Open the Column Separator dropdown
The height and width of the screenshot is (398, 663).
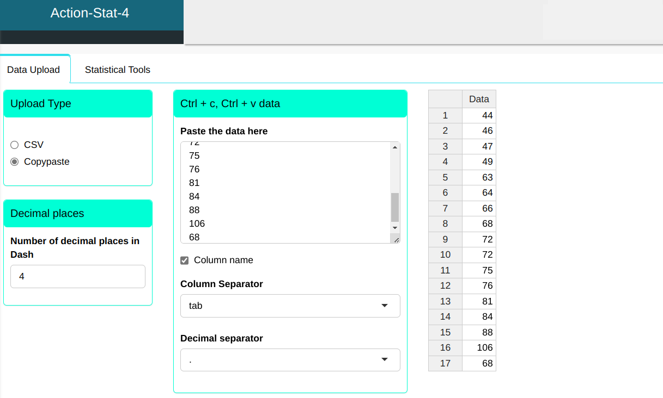pyautogui.click(x=290, y=306)
